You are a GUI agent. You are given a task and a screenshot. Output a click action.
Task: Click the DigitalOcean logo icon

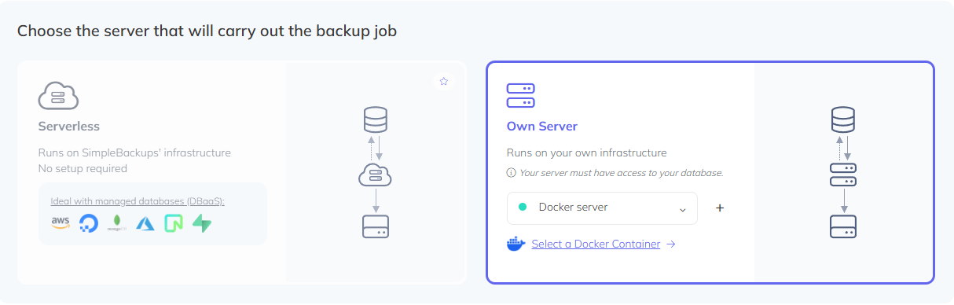89,223
